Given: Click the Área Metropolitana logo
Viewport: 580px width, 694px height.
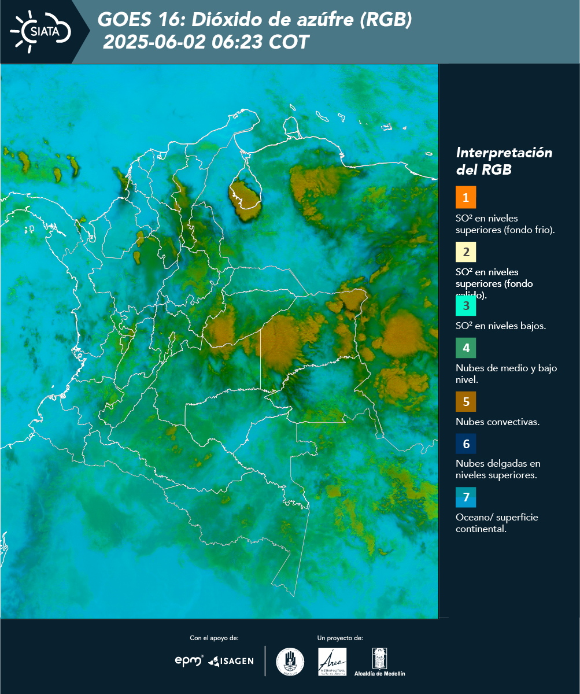Looking at the screenshot, I should coord(333,662).
